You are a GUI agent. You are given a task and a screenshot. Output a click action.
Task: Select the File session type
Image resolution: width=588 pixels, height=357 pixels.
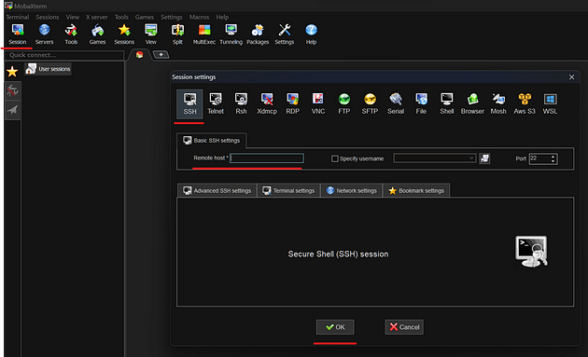[421, 103]
